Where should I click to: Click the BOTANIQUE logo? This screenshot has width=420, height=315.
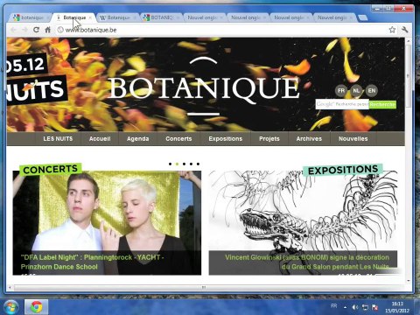pos(204,87)
